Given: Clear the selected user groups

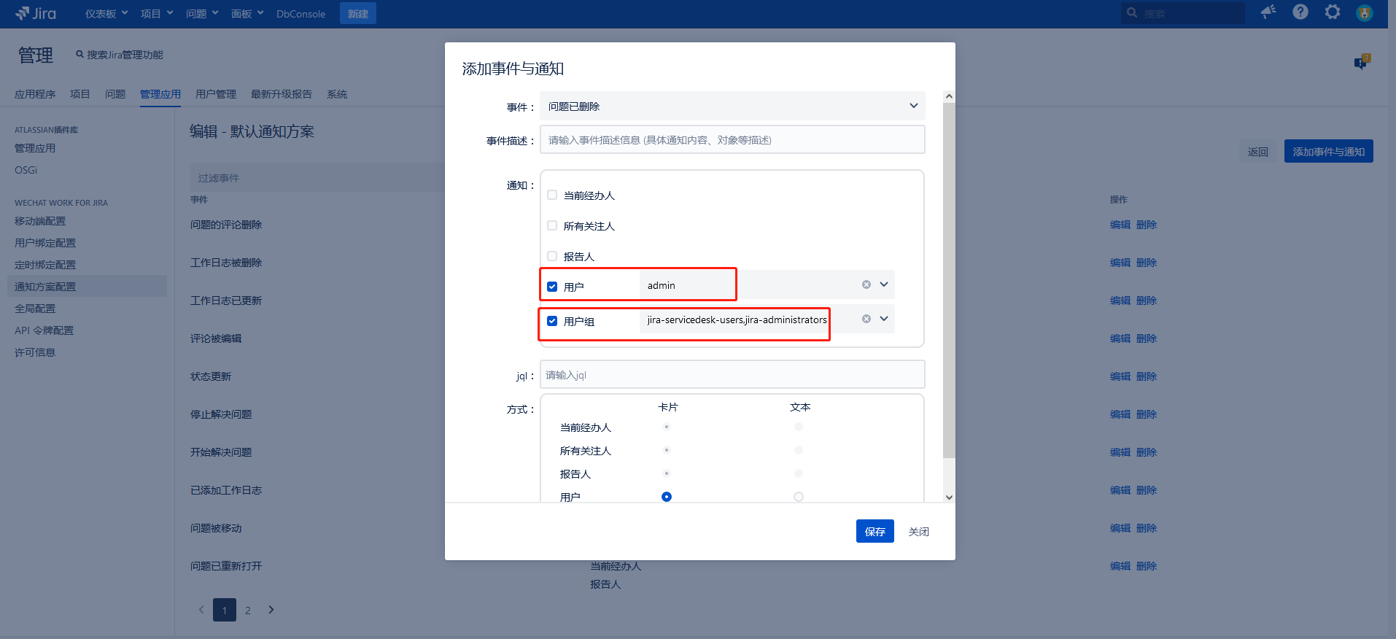Looking at the screenshot, I should click(866, 319).
